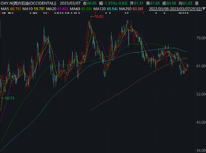The height and width of the screenshot is (153, 206).
Task: Click the 70.00 price axis label
Action: (x=201, y=38)
